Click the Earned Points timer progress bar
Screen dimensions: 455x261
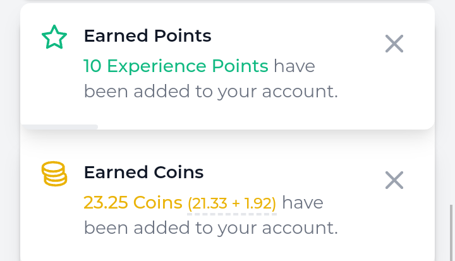coord(59,126)
